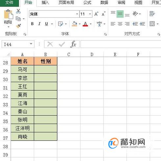This screenshot has width=161, height=161.
Task: Select cell containing 汪洋明
Action: pos(22,128)
